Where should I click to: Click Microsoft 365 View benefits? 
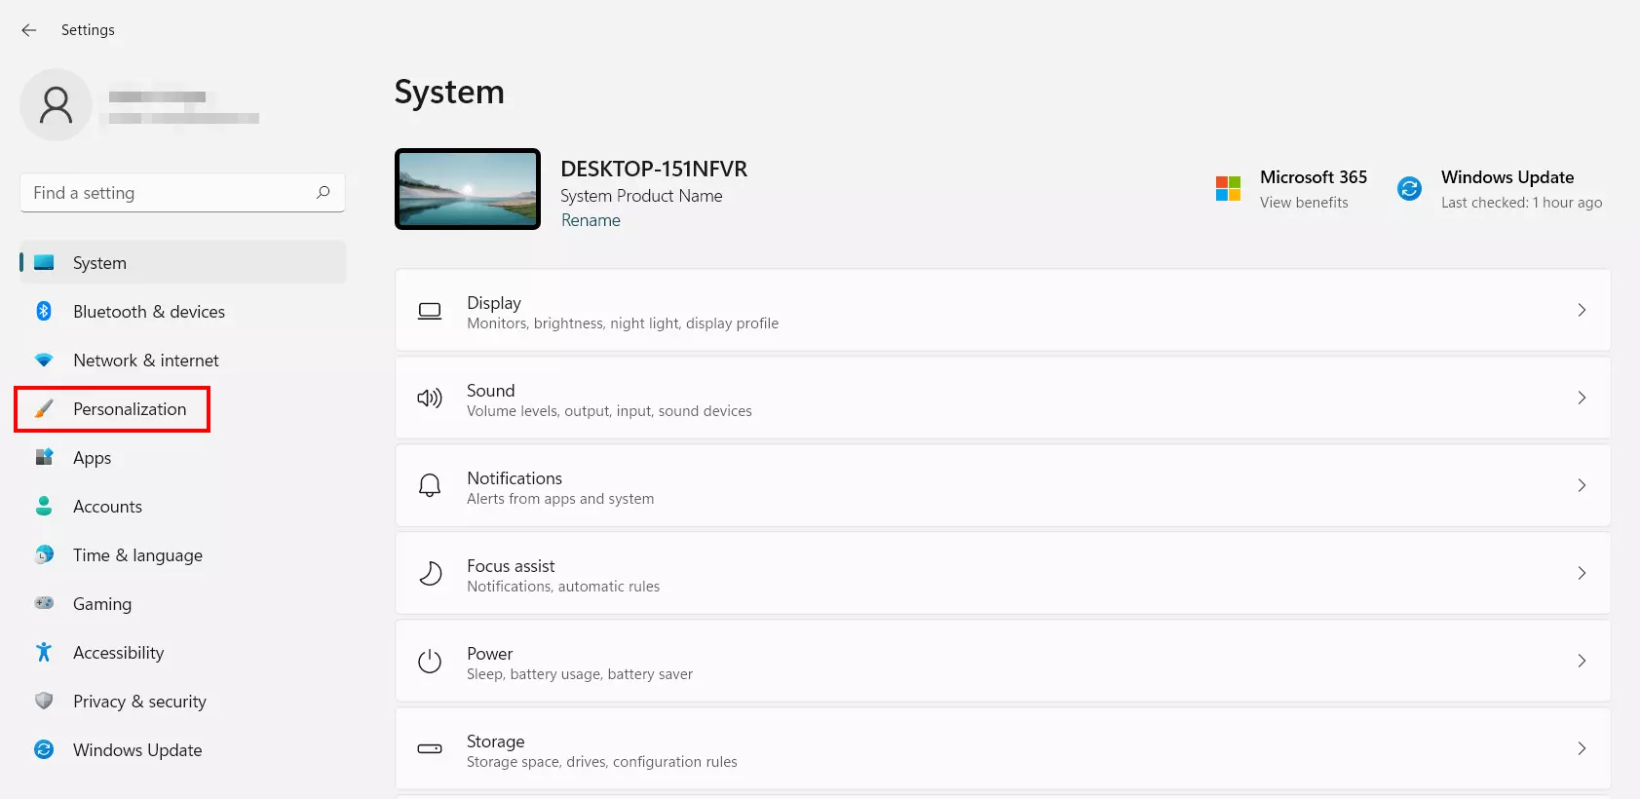[x=1304, y=203]
